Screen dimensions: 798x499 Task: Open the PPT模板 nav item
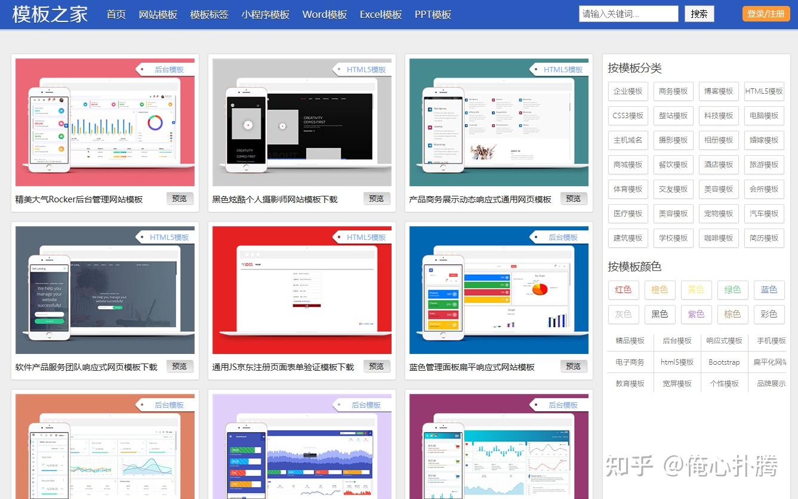pyautogui.click(x=433, y=14)
